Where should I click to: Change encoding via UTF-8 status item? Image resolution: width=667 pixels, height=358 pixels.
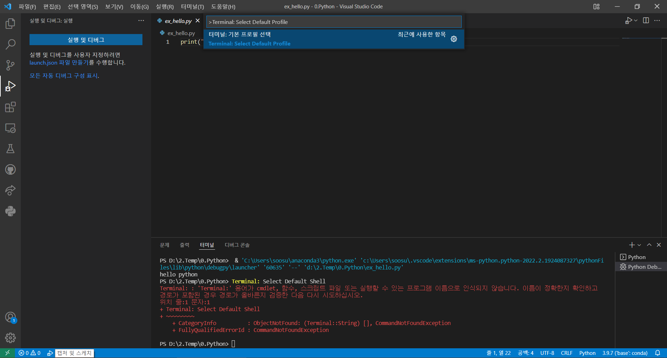click(547, 353)
